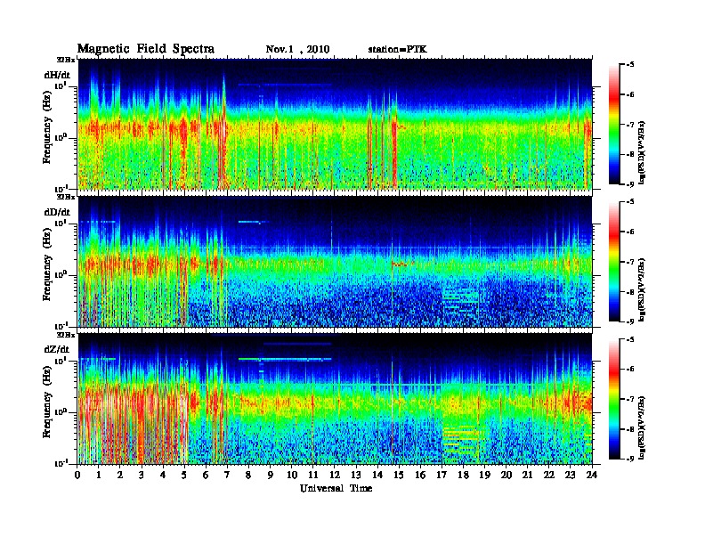Click the hour 11 tick label on time axis
The image size is (705, 545).
click(313, 476)
